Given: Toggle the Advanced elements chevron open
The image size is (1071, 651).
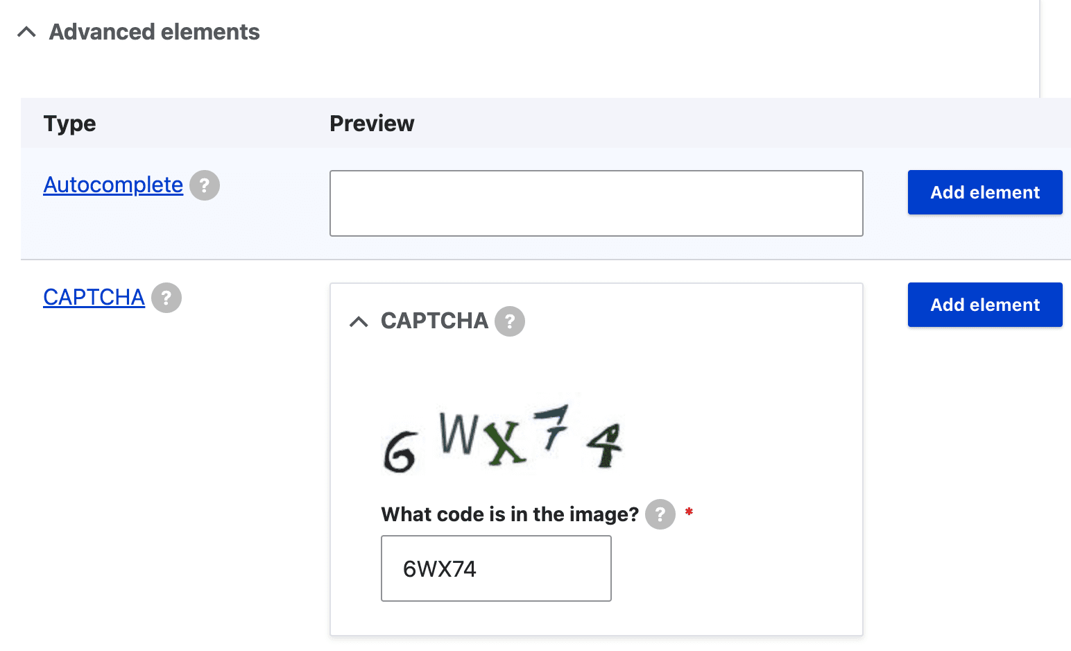Looking at the screenshot, I should (26, 32).
